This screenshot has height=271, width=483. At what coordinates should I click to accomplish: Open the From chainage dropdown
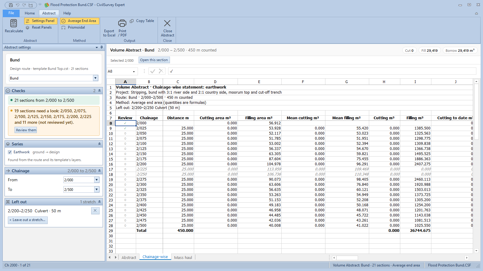click(x=97, y=180)
